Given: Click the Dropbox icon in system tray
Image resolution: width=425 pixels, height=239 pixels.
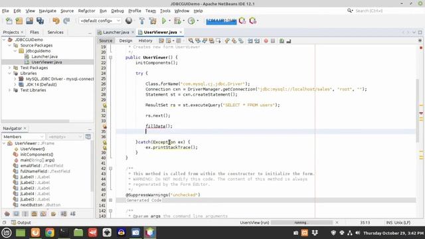Looking at the screenshot, I should tap(315, 233).
